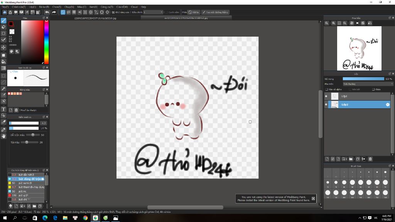Create a new raster layer icon
Image resolution: width=395 pixels, height=222 pixels.
pos(327,159)
